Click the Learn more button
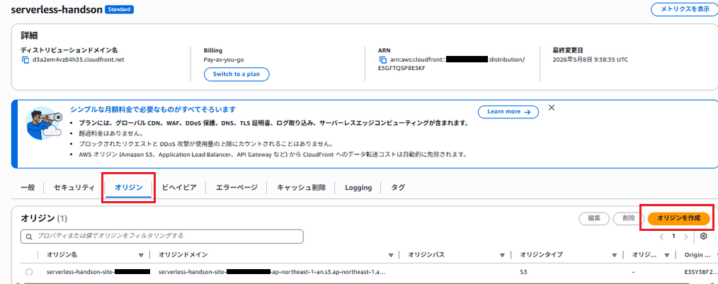Viewport: 718px width, 284px height. pyautogui.click(x=508, y=111)
